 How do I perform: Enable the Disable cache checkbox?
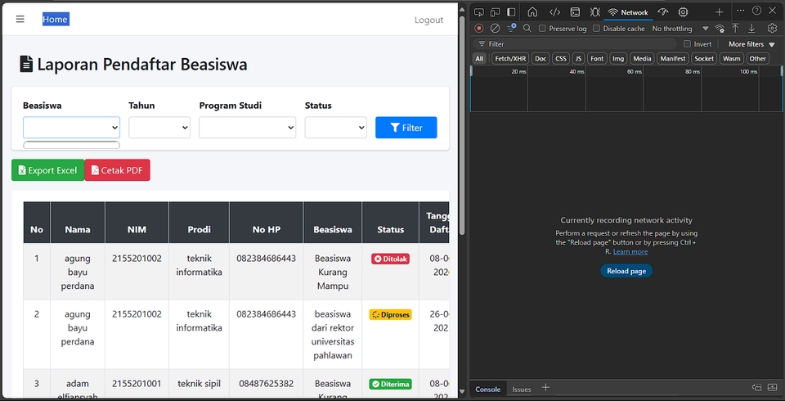pyautogui.click(x=597, y=29)
